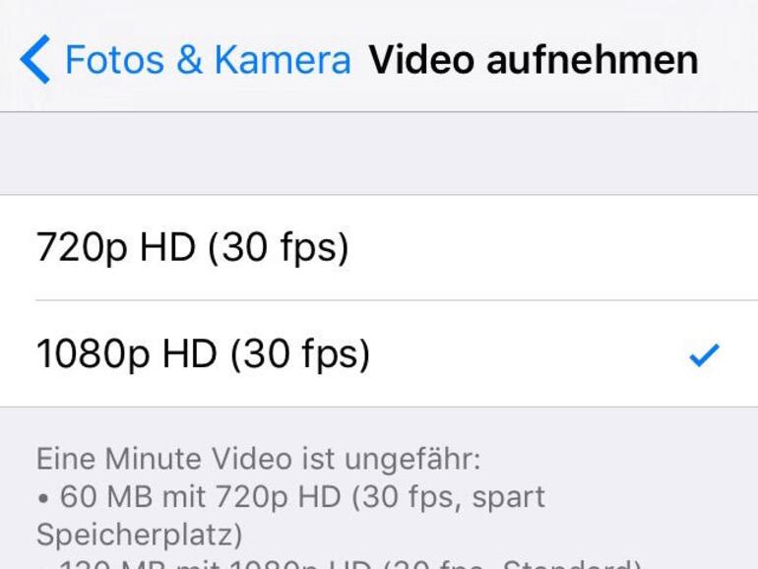Click the 1080p text in the second row
758x569 pixels.
pos(93,354)
